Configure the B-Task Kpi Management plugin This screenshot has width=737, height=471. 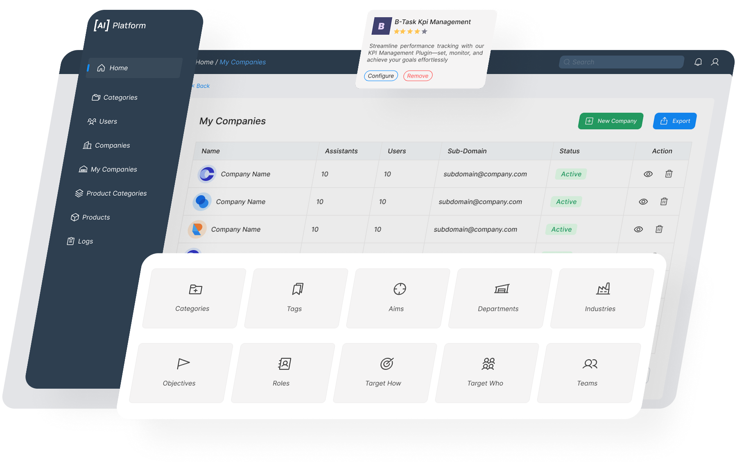(x=381, y=76)
